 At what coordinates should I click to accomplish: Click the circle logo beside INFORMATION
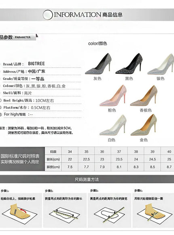pos(48,15)
